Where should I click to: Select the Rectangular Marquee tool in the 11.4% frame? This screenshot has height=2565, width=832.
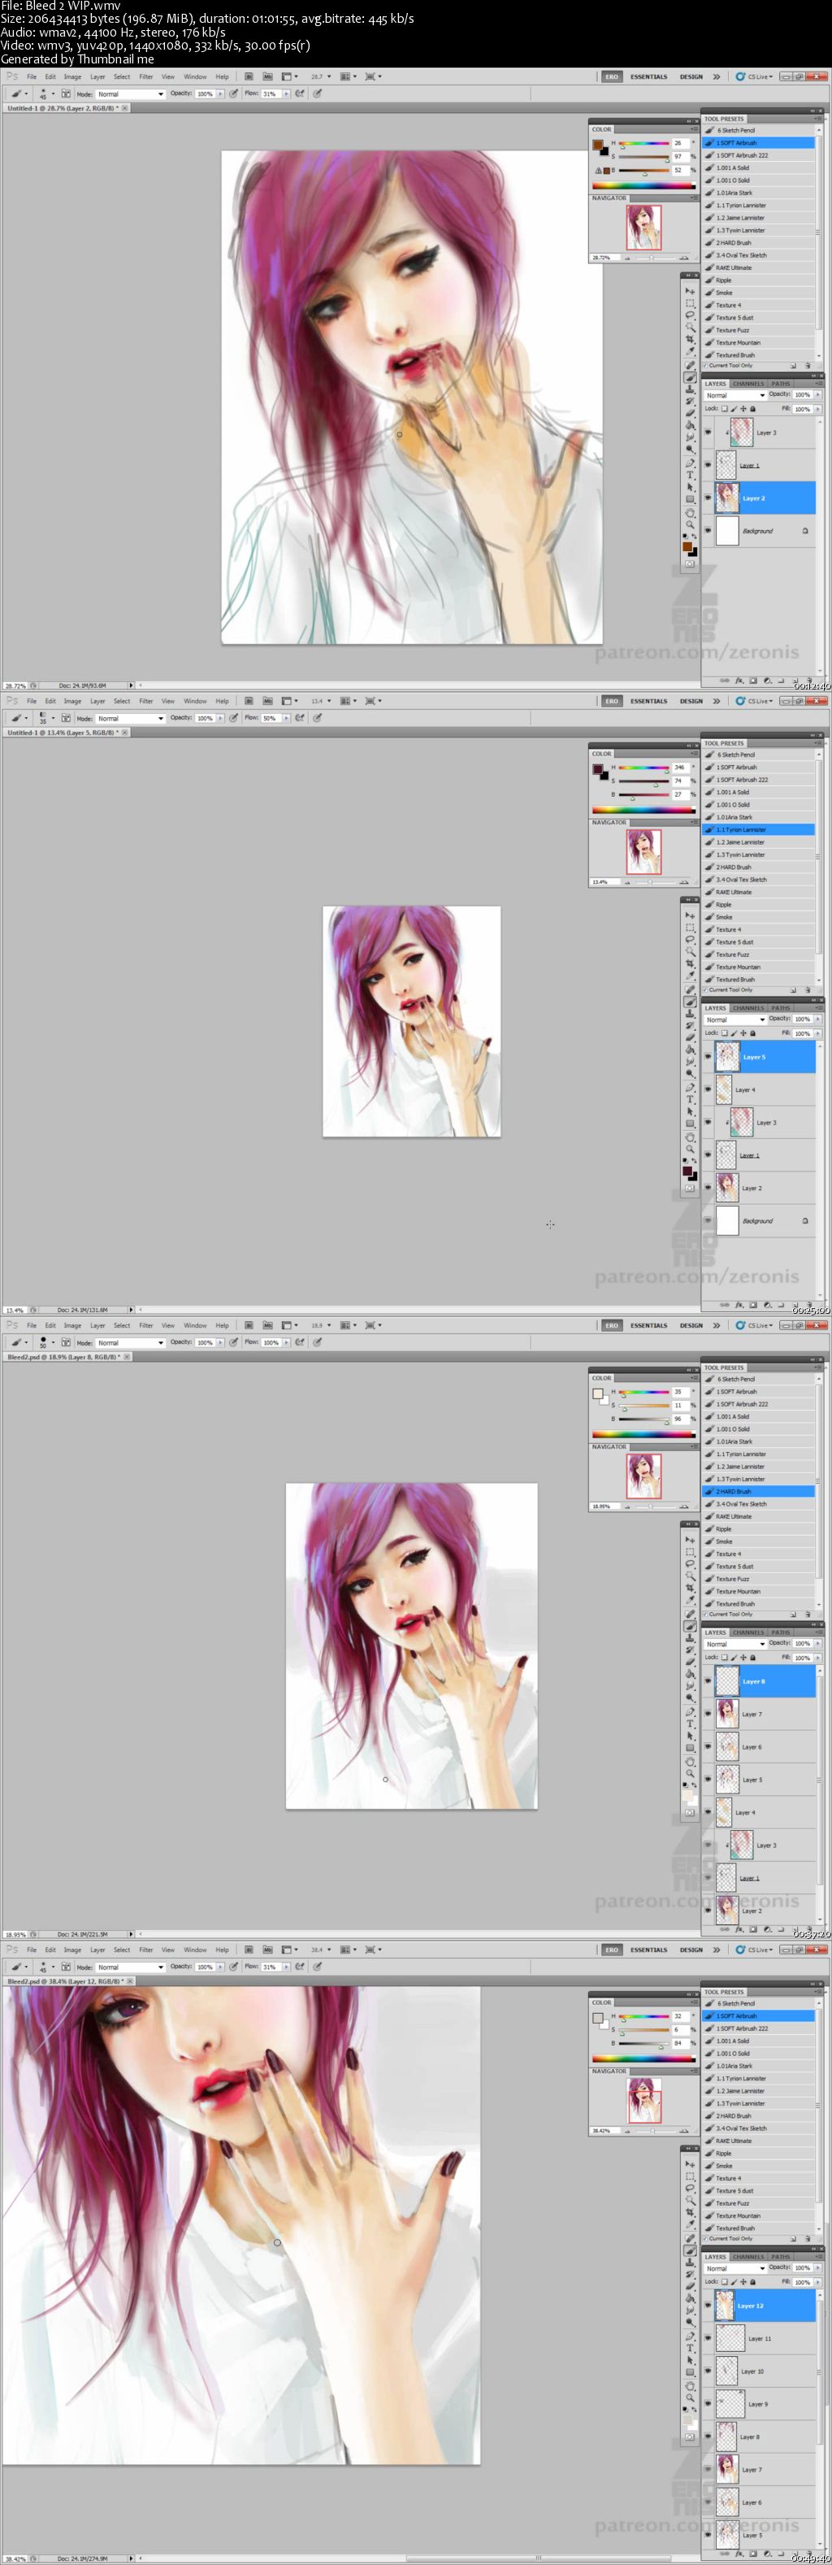click(690, 928)
